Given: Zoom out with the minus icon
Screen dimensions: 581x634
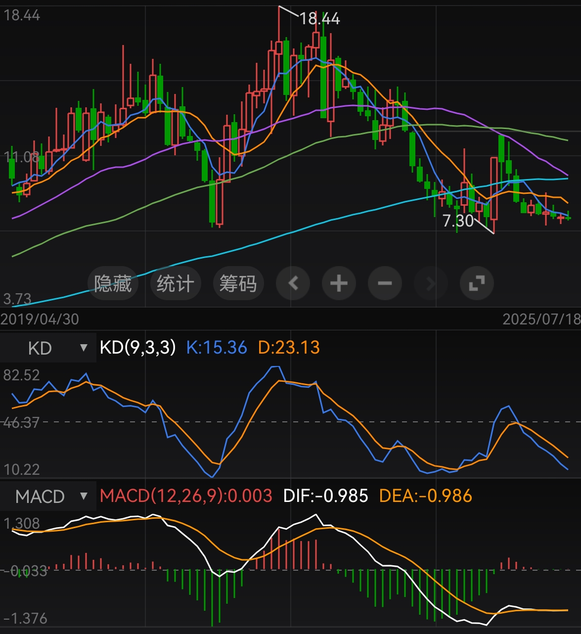Looking at the screenshot, I should point(385,283).
